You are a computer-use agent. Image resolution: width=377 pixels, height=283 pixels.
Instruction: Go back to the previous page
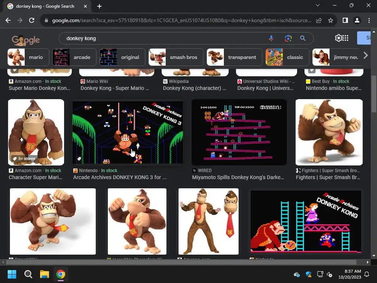8,21
